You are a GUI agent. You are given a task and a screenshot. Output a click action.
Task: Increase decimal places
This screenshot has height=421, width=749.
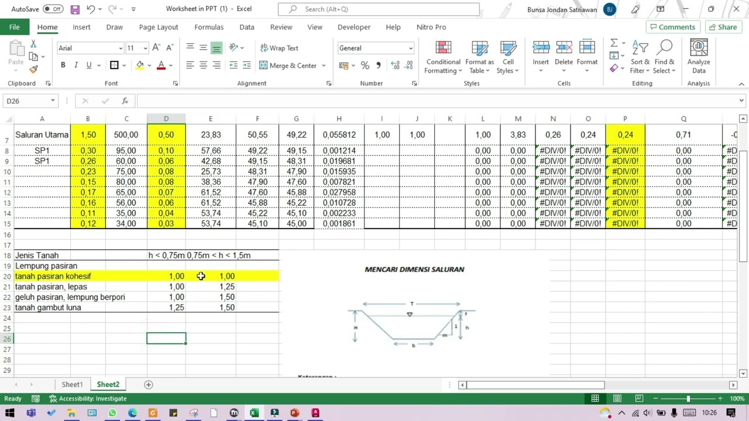tap(395, 65)
